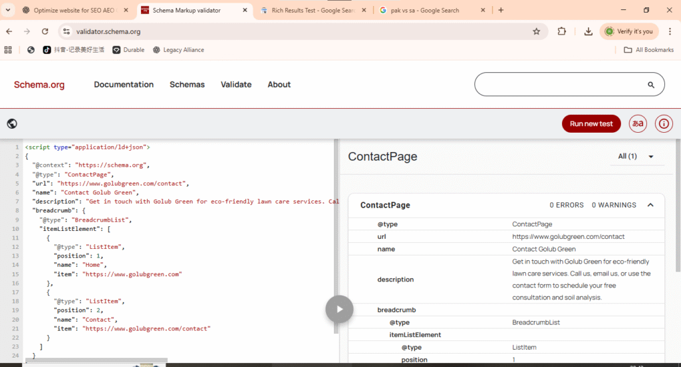Click the Contact Golub Green name value
Screen dimensions: 681x367
tap(544, 249)
